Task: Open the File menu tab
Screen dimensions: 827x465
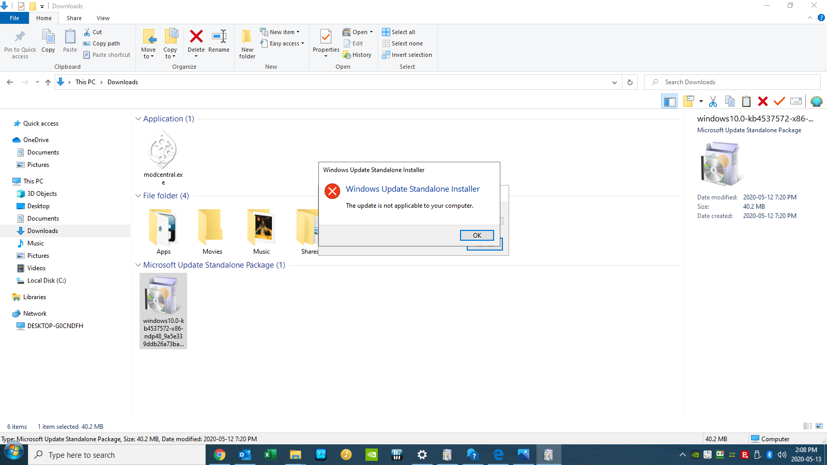Action: click(x=14, y=18)
